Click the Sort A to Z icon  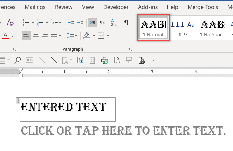coord(114,23)
